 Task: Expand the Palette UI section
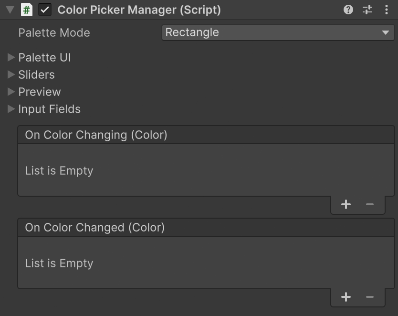tap(11, 58)
